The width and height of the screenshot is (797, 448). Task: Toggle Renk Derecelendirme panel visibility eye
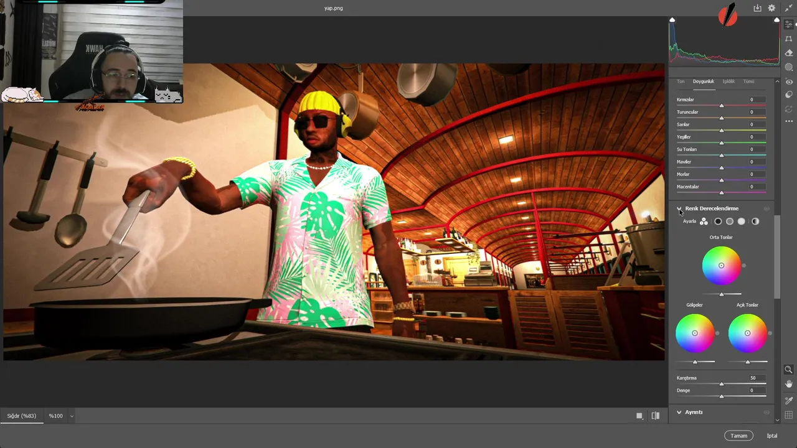pos(767,208)
